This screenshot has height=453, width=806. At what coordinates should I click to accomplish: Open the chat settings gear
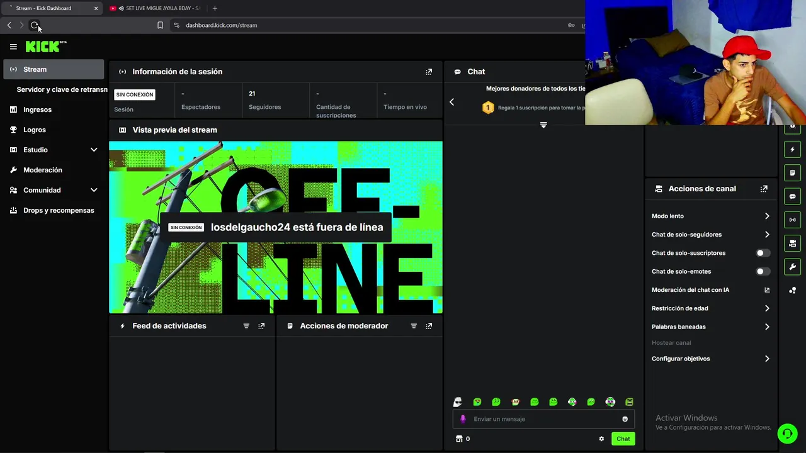(601, 439)
